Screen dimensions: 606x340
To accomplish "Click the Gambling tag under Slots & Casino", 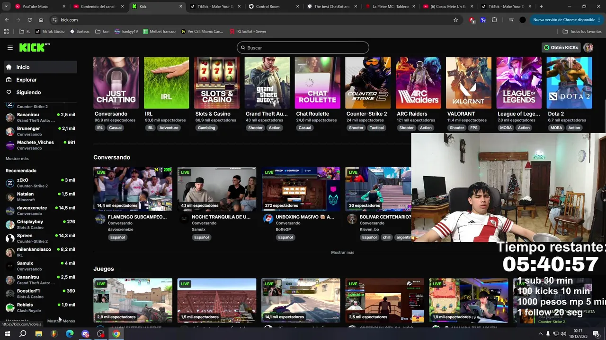I will [206, 128].
